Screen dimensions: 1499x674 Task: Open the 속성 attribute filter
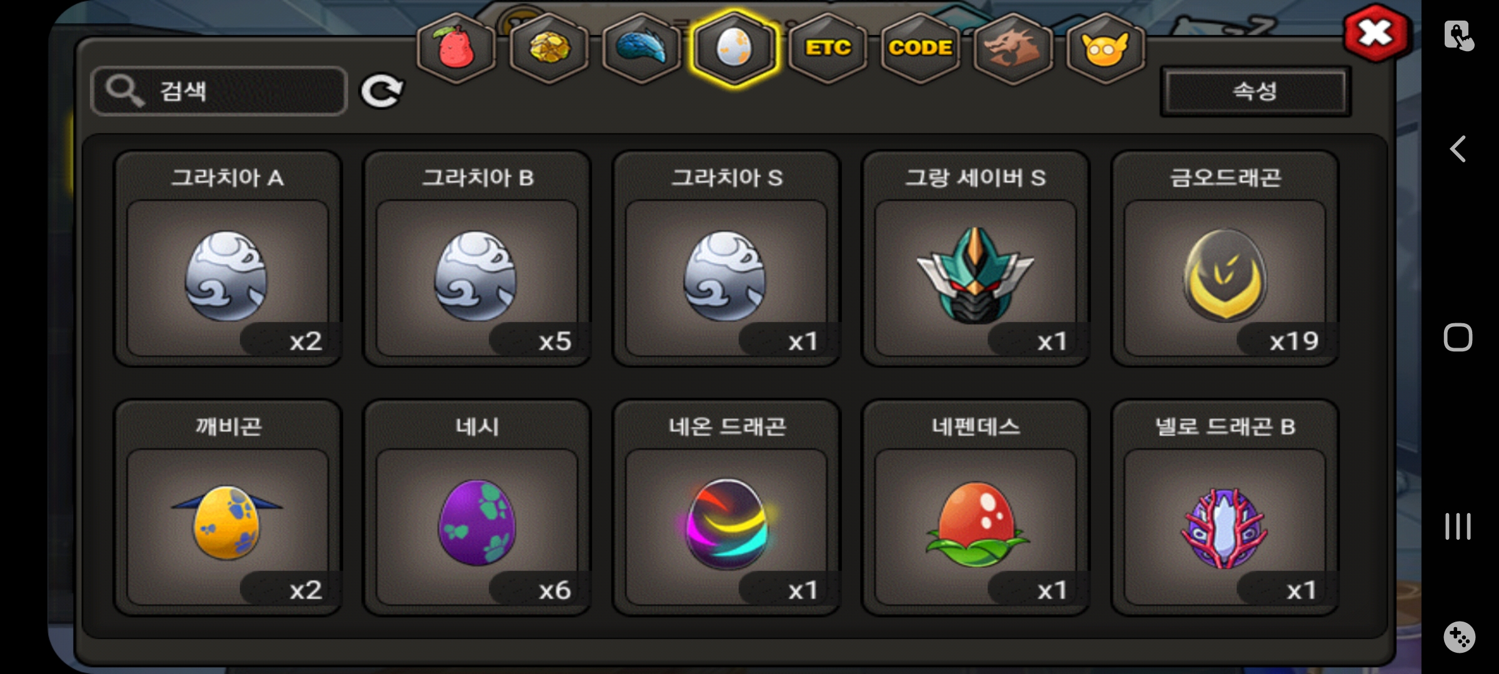1255,92
